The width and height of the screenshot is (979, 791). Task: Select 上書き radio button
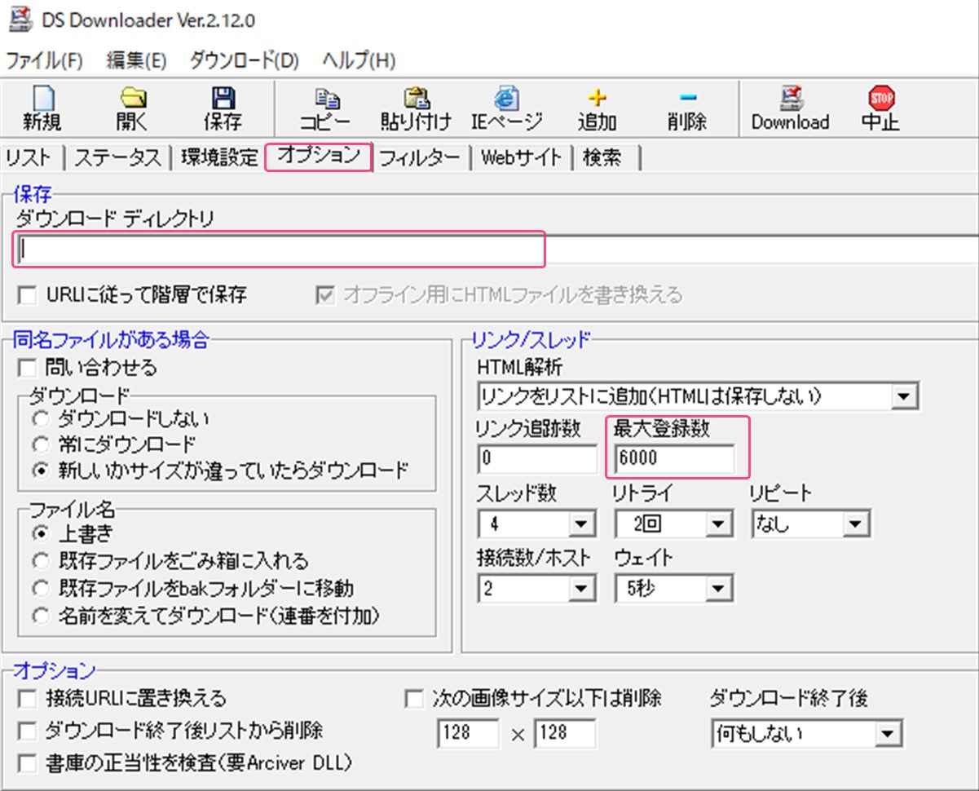(x=40, y=535)
